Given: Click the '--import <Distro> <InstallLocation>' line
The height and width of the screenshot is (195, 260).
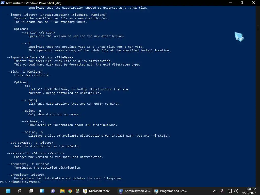Looking at the screenshot, I should (57, 15).
